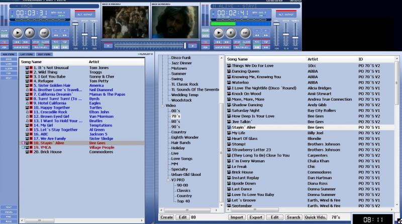This screenshot has height=224, width=402.
Task: Select the 80's video category
Action: point(176,121)
